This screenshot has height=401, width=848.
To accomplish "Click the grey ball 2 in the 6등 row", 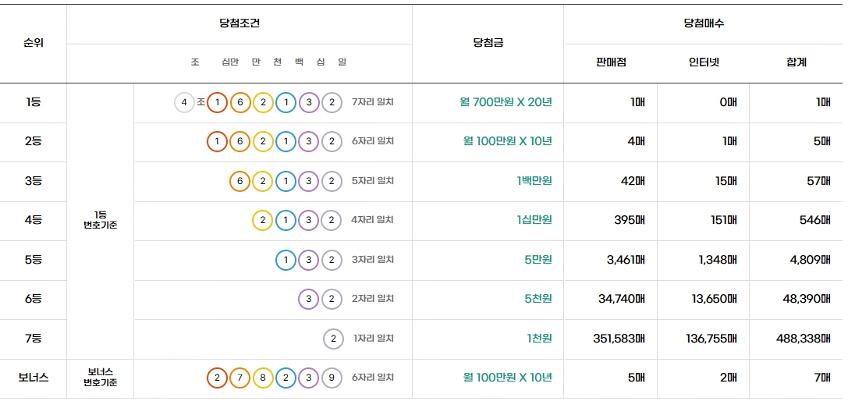I will click(332, 299).
